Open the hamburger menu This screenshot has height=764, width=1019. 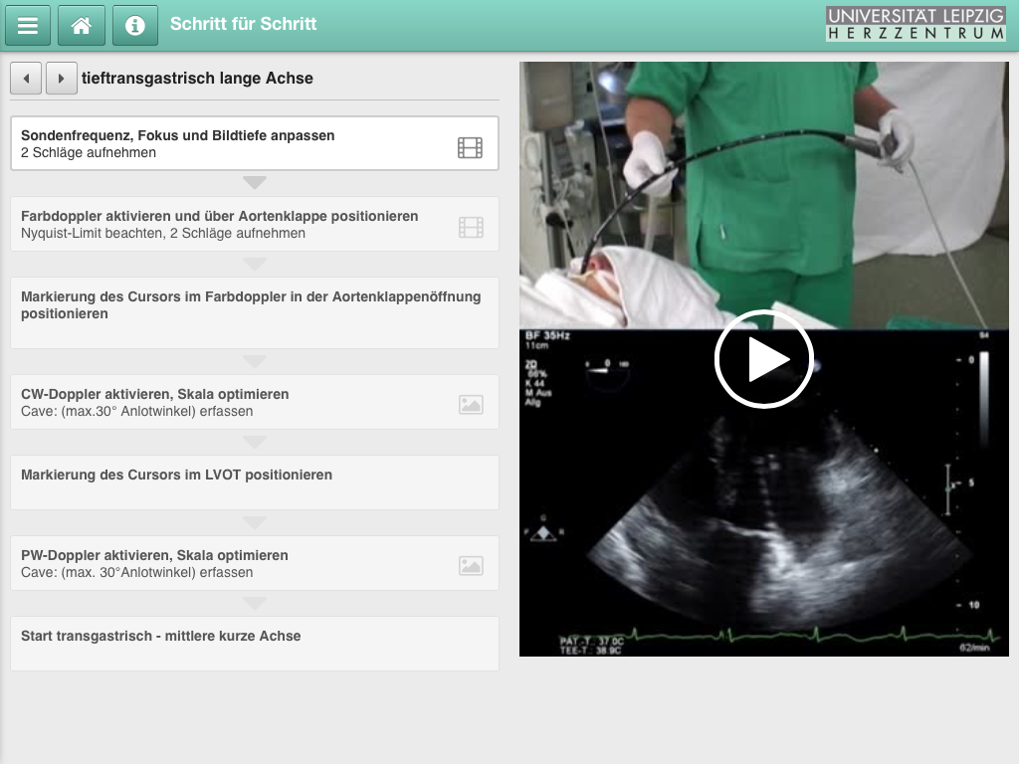[28, 25]
